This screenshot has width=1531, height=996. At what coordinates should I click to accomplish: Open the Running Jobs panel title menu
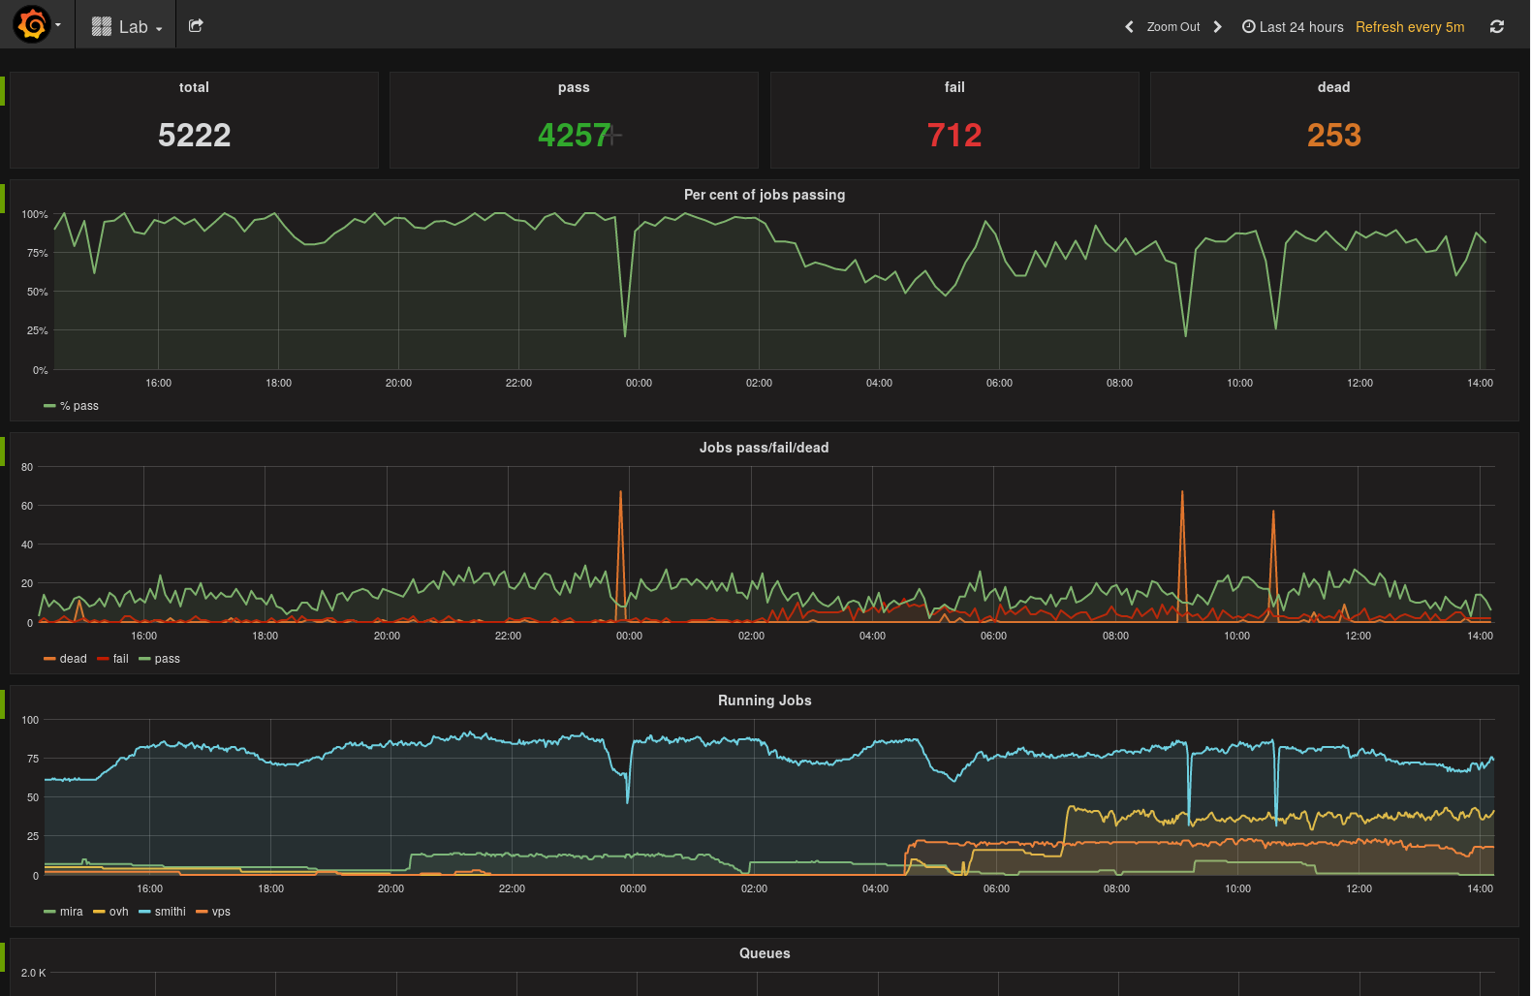(x=765, y=700)
